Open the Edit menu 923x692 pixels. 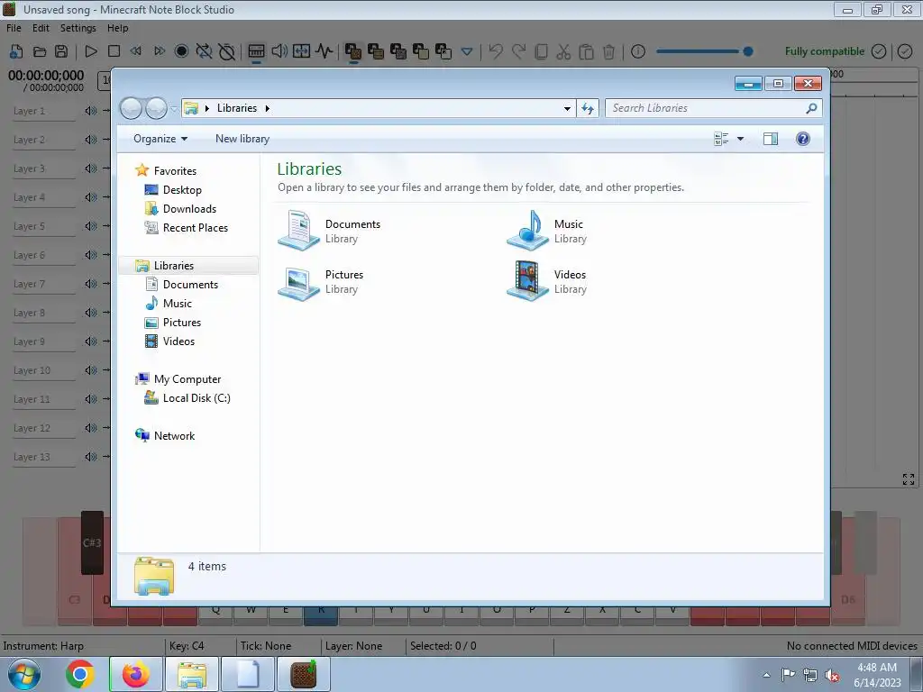pos(41,28)
